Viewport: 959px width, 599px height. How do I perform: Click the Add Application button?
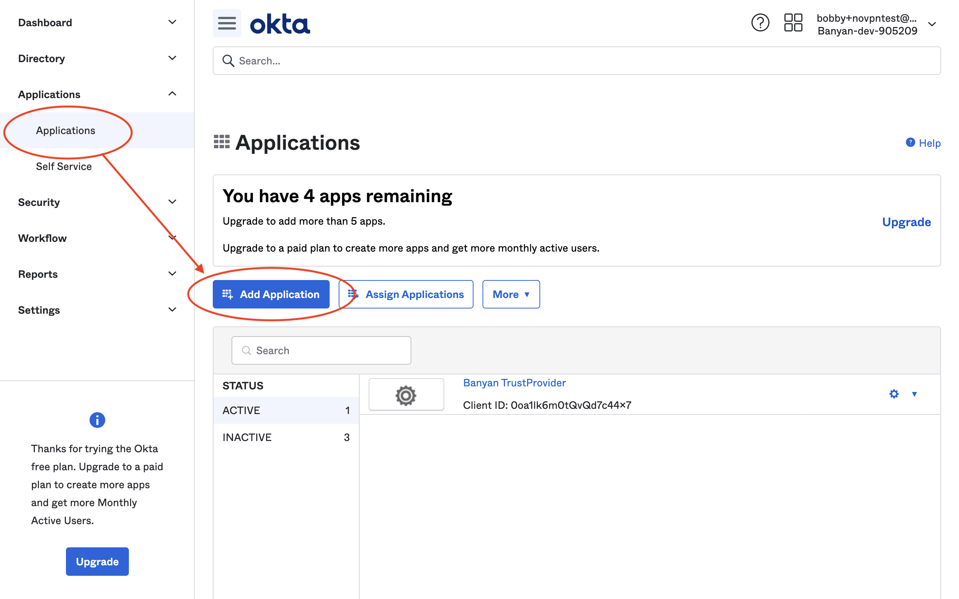click(271, 294)
